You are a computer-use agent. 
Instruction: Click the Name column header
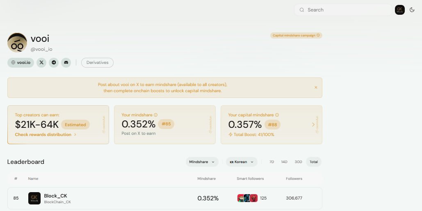point(33,179)
